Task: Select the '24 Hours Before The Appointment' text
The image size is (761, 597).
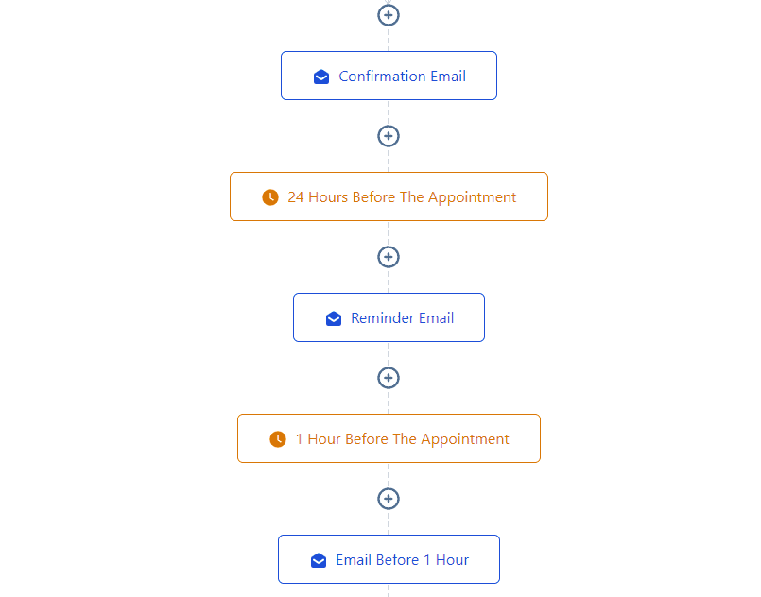Action: tap(402, 197)
